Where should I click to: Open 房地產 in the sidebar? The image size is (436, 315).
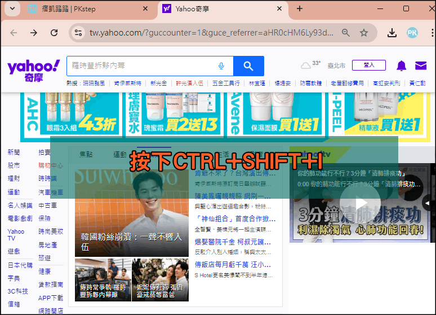click(47, 245)
